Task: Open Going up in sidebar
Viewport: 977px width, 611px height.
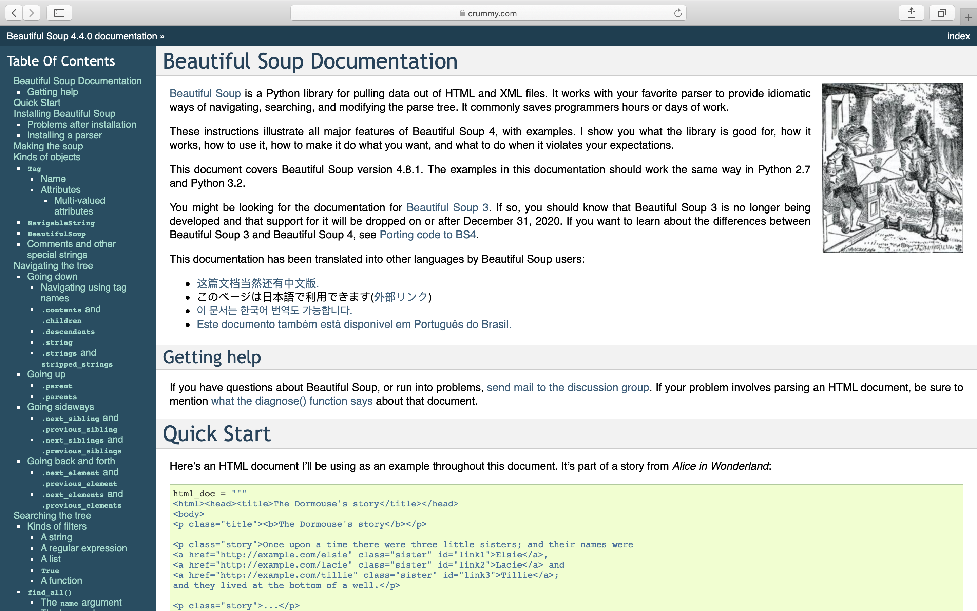Action: (46, 374)
